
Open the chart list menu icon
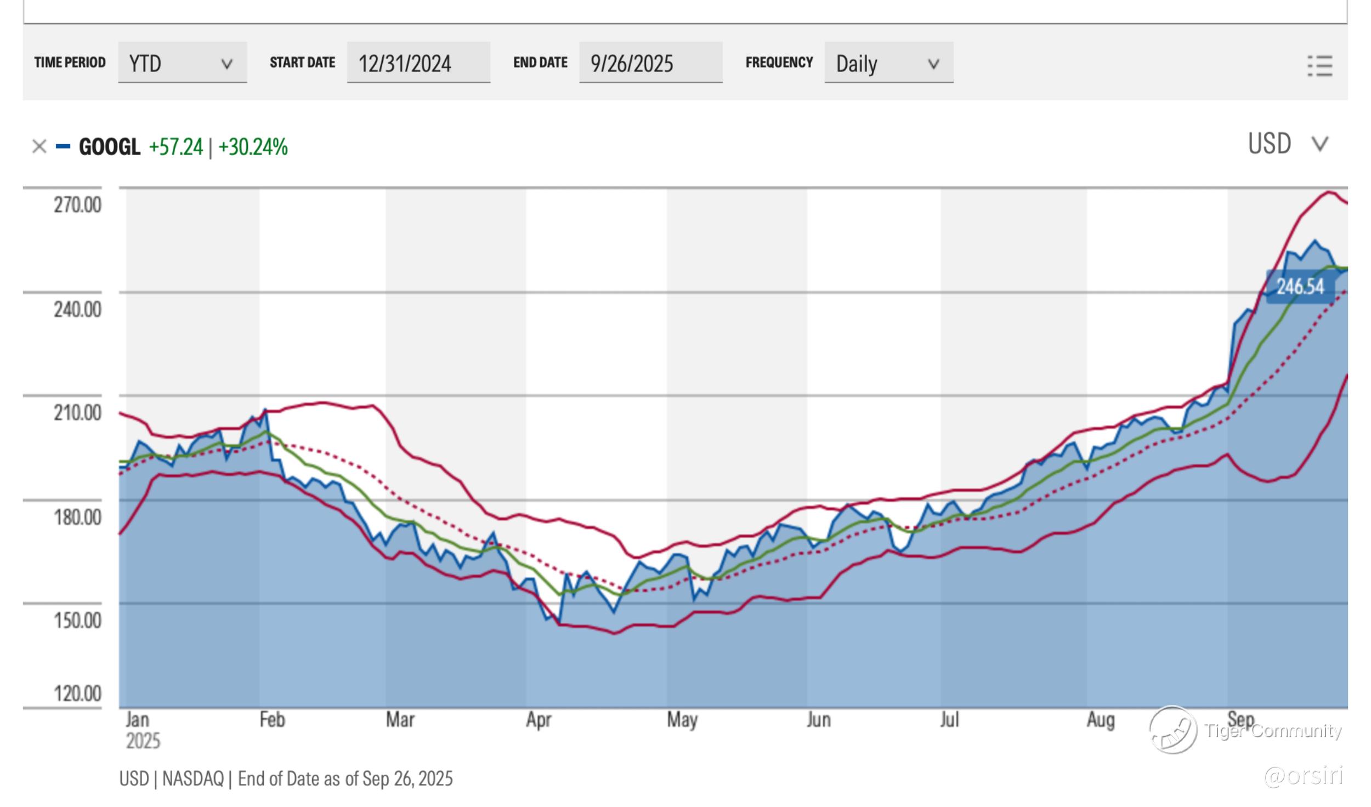click(1319, 66)
